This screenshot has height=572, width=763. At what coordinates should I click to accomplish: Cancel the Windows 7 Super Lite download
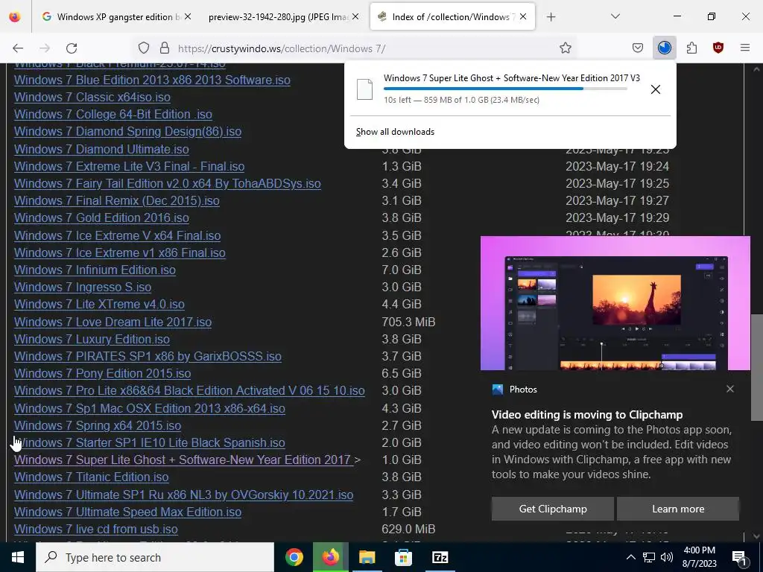coord(656,89)
